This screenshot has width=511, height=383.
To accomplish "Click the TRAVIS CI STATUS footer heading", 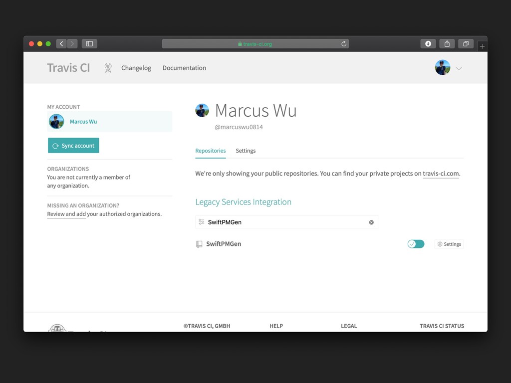I will tap(442, 326).
